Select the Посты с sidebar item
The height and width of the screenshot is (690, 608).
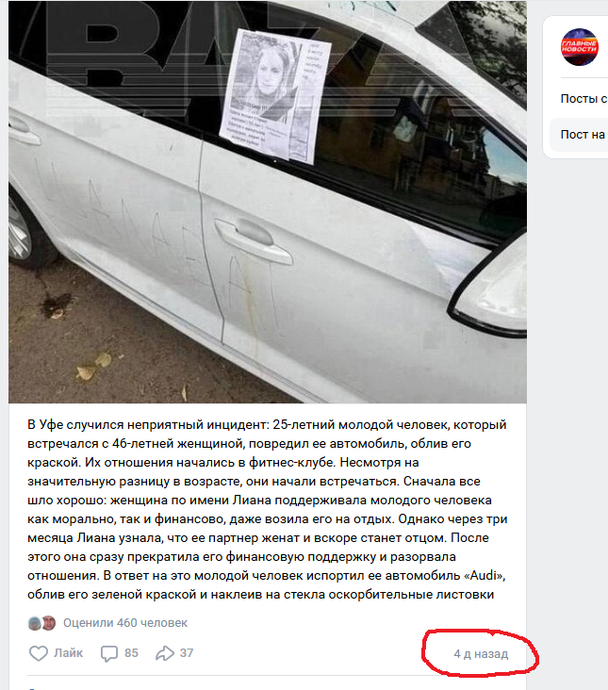click(583, 99)
